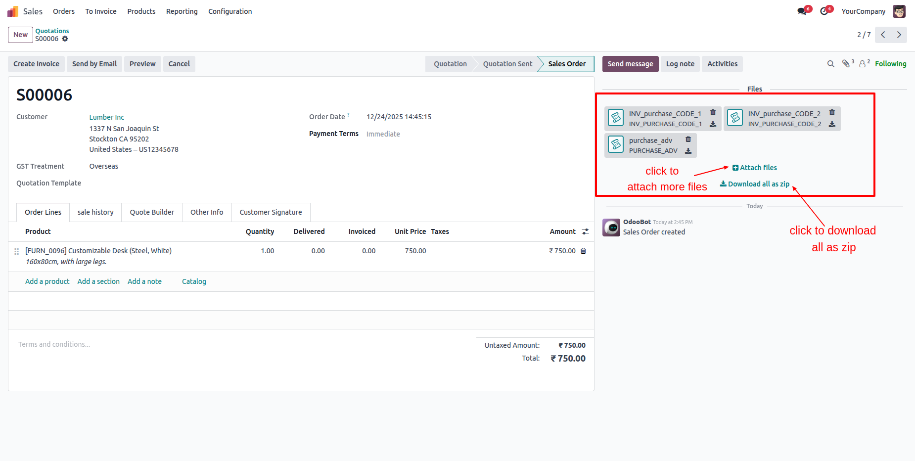Open the Orders menu
The width and height of the screenshot is (915, 461).
tap(64, 11)
